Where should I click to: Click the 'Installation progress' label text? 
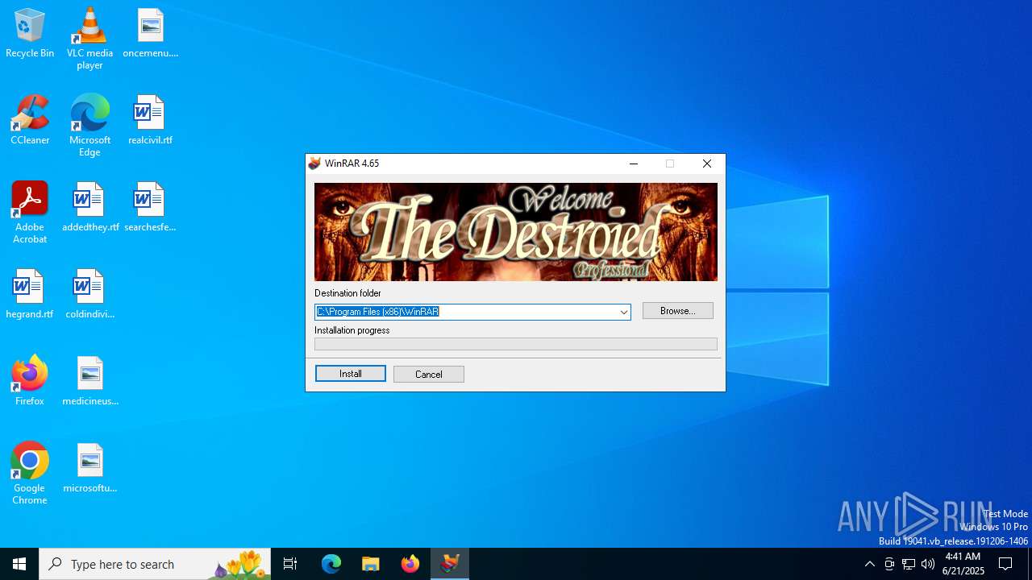tap(352, 330)
